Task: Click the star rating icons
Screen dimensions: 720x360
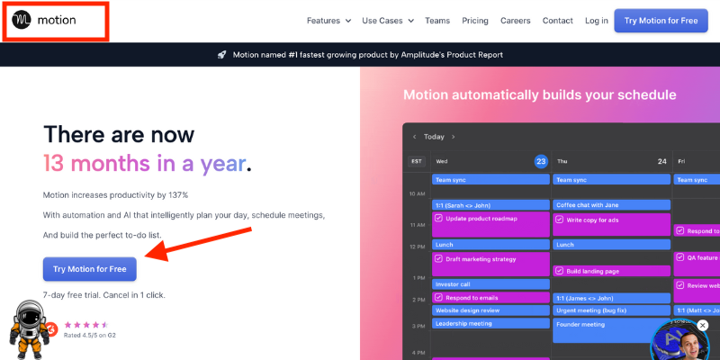Action: point(86,325)
